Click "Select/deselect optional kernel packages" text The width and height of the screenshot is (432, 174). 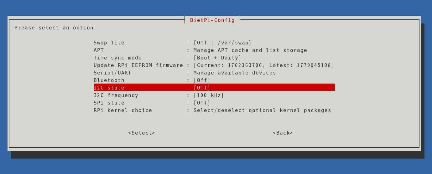[263, 110]
